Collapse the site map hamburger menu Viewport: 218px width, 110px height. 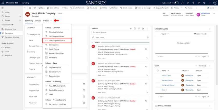coord(3,8)
